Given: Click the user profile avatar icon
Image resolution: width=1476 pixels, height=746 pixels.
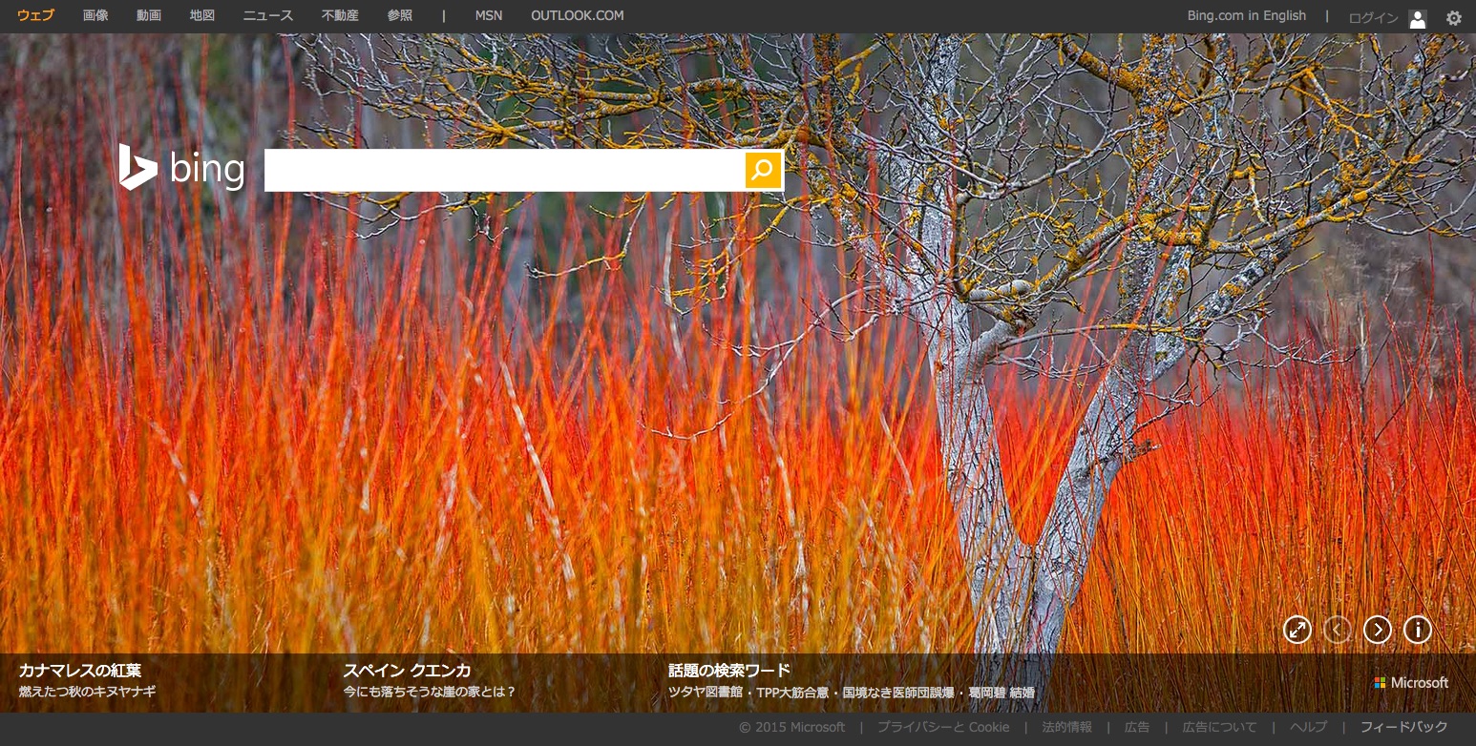Looking at the screenshot, I should coord(1417,18).
